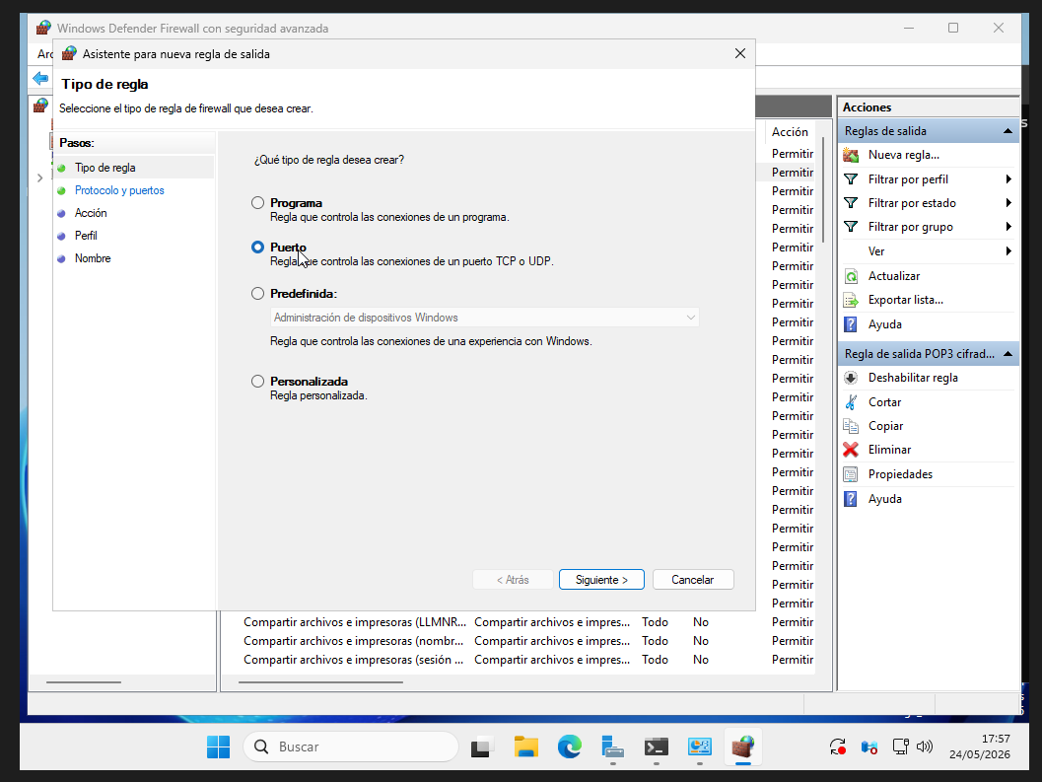This screenshot has width=1042, height=782.
Task: Click the Cancelar button in the wizard
Action: (x=692, y=579)
